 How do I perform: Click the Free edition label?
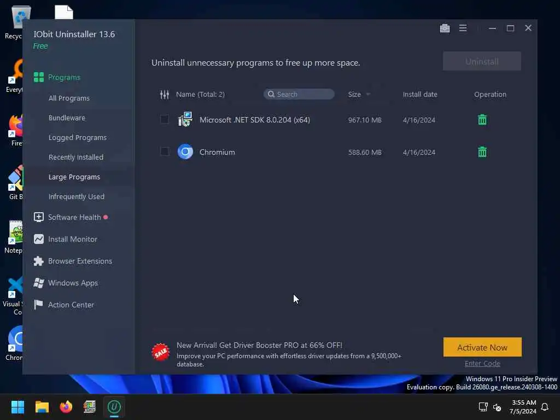[40, 46]
